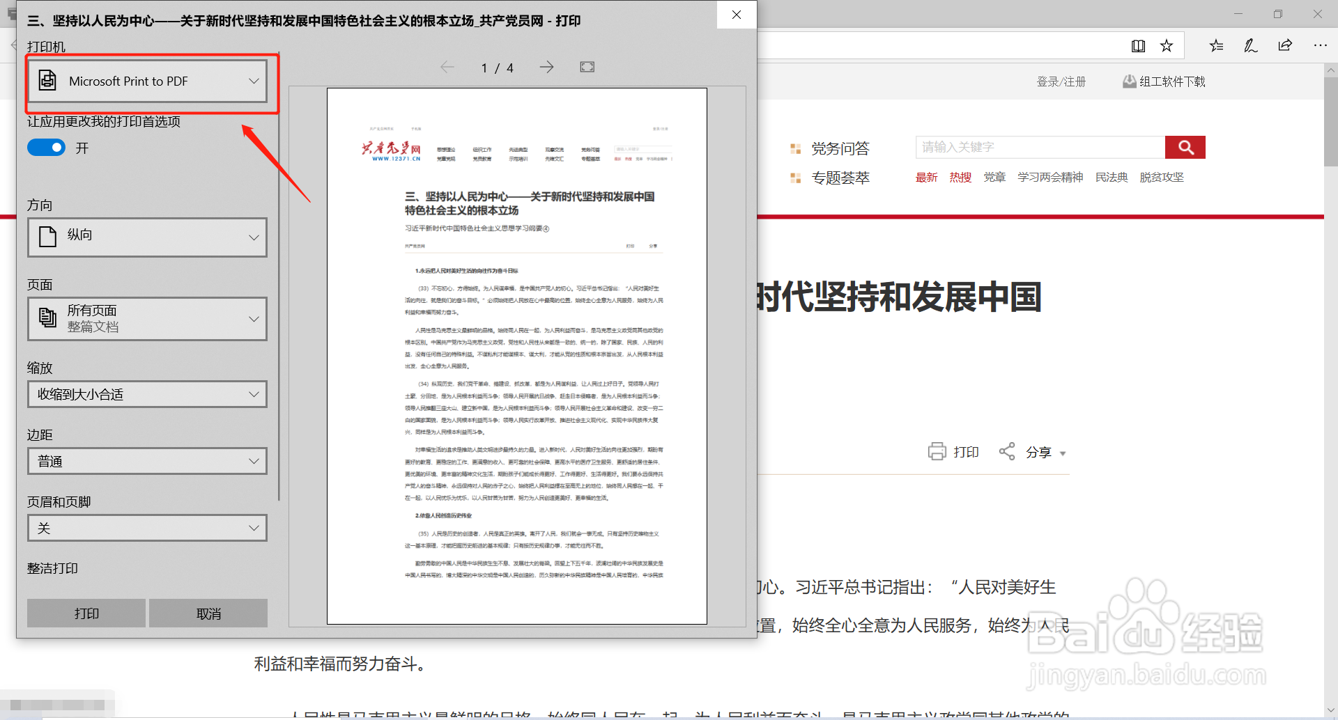Open the scale dropdown showing 收缩到大小合适

[147, 394]
